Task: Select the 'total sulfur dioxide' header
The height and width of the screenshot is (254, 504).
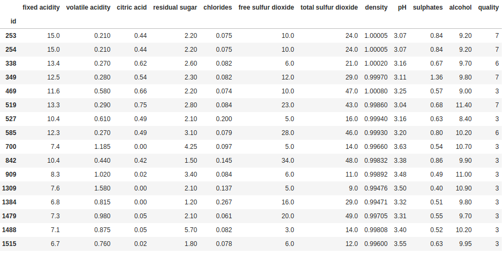Action: [x=329, y=8]
